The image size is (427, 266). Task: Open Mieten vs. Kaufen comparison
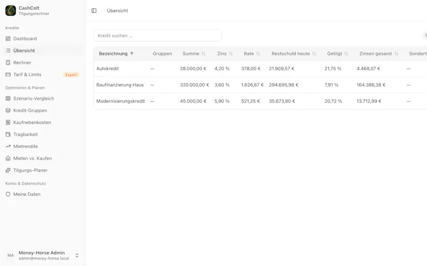point(43,158)
